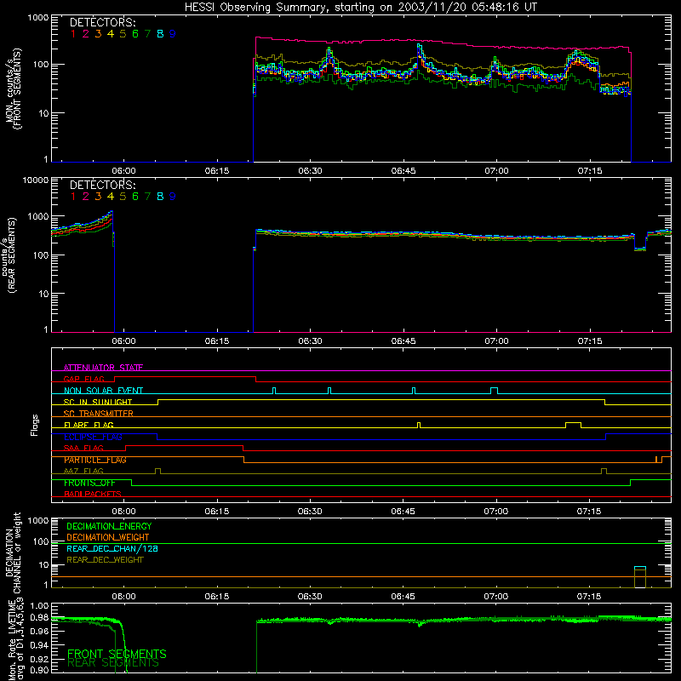The width and height of the screenshot is (681, 681).
Task: Click 06:45 tick label under the decimation plot
Action: pyautogui.click(x=403, y=597)
